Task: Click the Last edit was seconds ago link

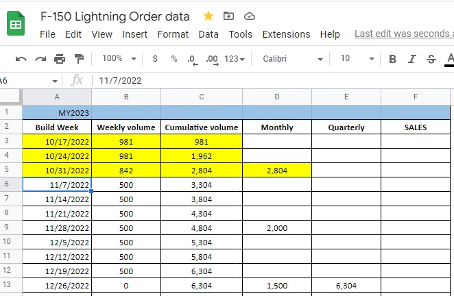Action: [x=403, y=34]
